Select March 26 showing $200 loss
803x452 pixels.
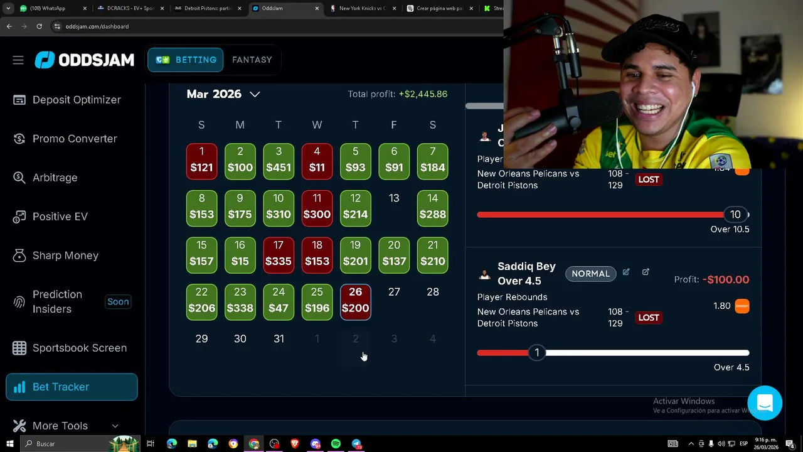pos(355,301)
